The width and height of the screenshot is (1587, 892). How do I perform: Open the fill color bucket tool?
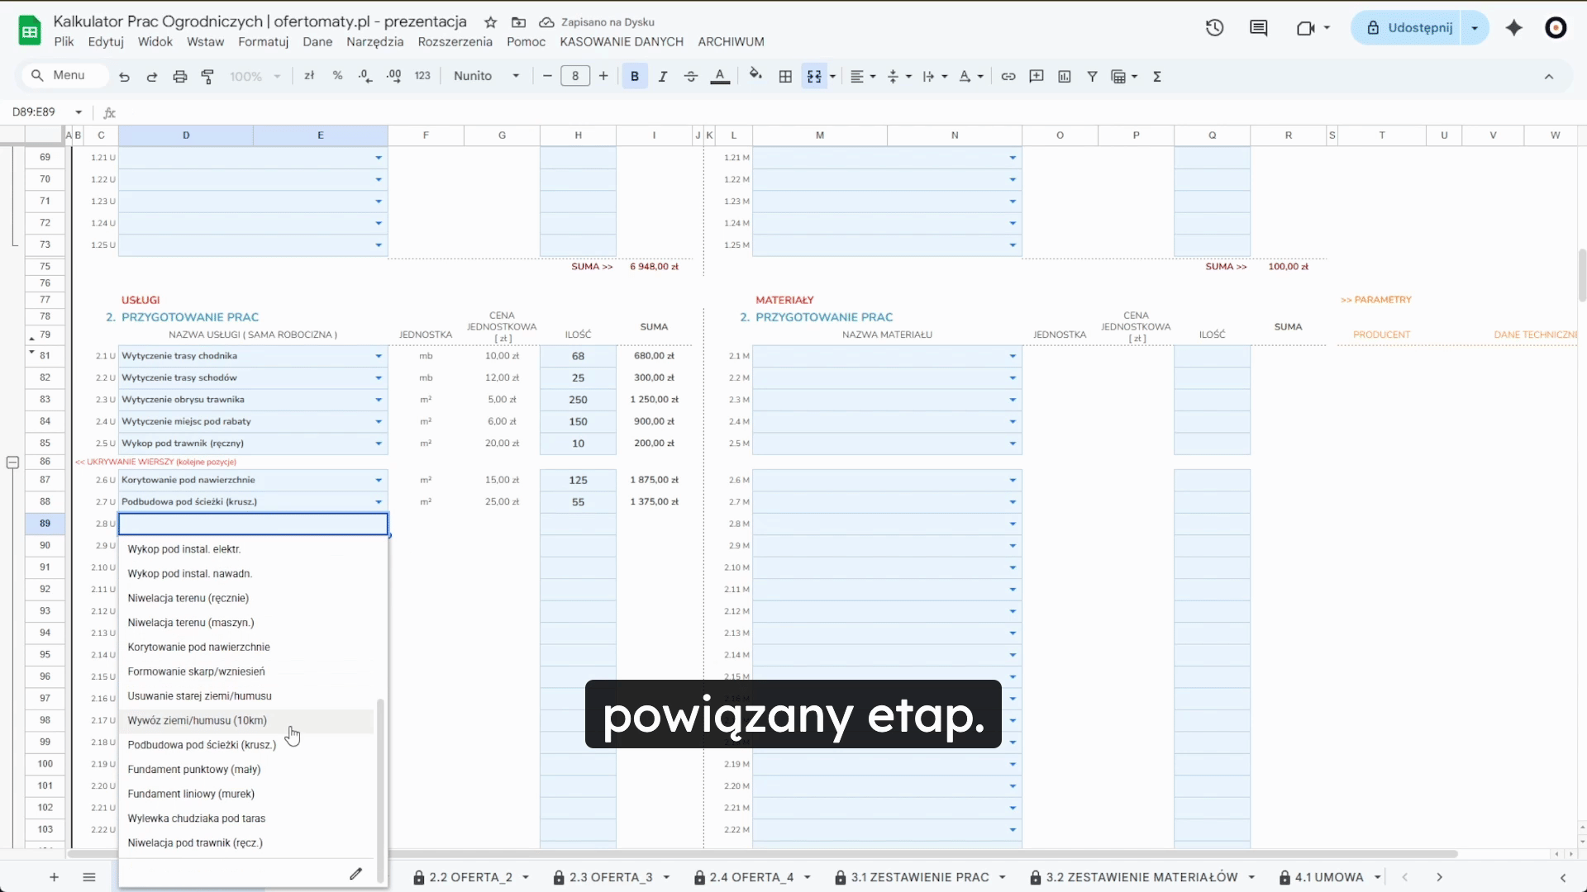click(x=755, y=75)
